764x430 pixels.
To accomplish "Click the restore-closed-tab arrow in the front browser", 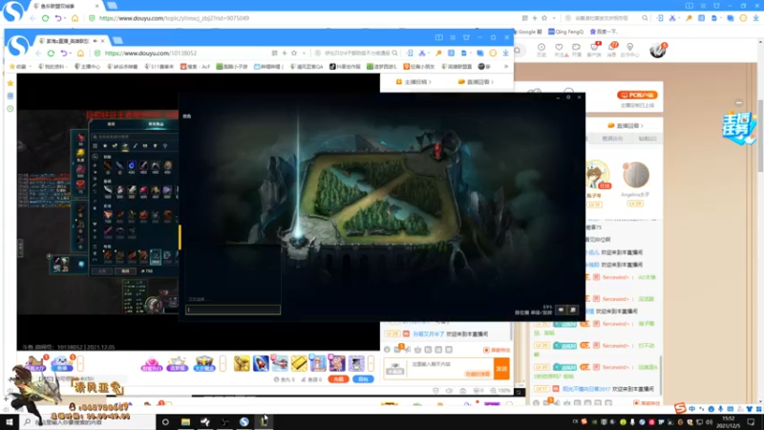I will tap(64, 54).
